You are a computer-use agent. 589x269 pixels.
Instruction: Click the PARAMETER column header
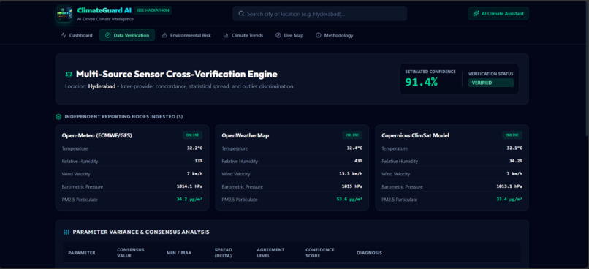[82, 253]
